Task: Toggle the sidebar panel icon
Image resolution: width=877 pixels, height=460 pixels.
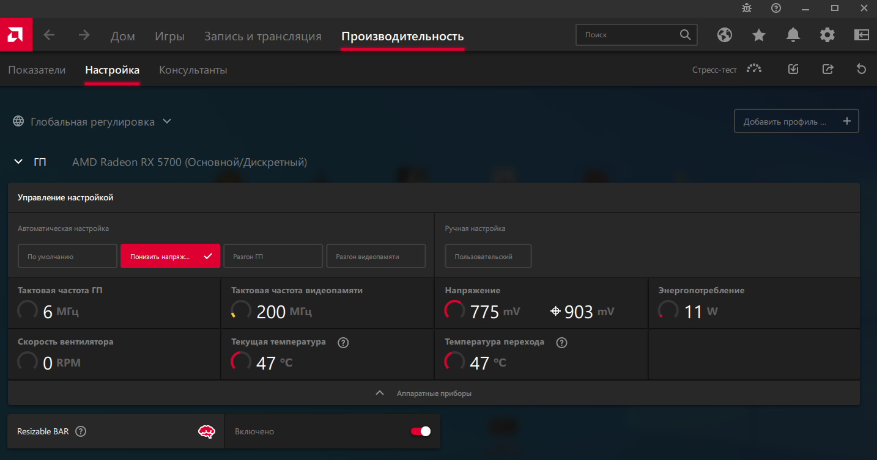Action: coord(862,35)
